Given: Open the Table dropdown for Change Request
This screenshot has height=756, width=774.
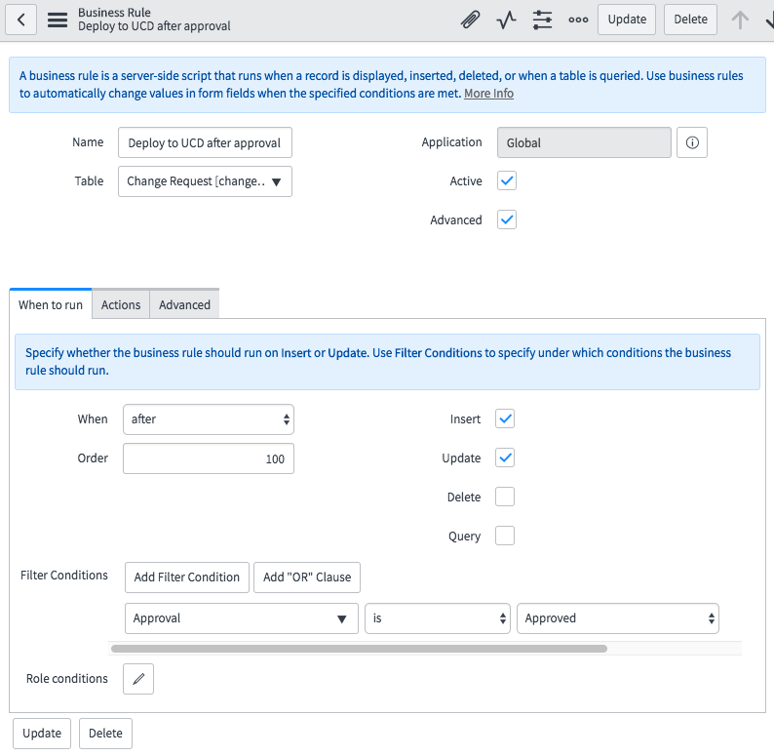Looking at the screenshot, I should (x=205, y=181).
